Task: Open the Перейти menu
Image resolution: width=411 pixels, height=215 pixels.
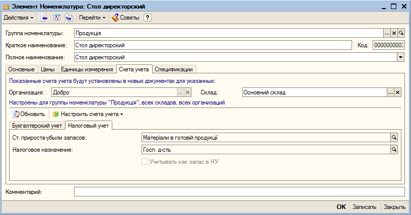Action: tap(92, 18)
